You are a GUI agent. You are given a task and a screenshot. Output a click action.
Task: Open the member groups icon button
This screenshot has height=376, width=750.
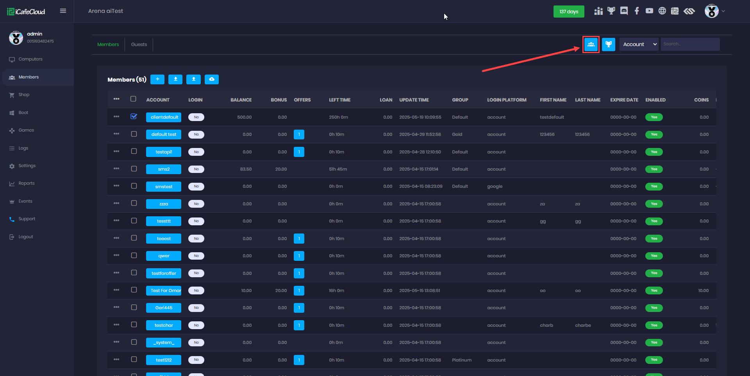tap(591, 45)
